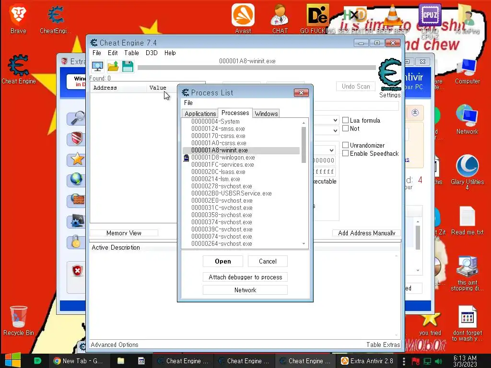
Task: Enable the Lua formula checkbox
Action: point(345,120)
